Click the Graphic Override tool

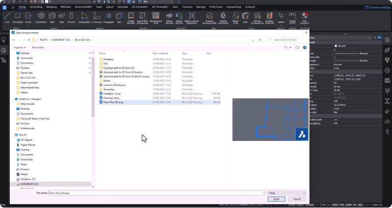click(269, 18)
